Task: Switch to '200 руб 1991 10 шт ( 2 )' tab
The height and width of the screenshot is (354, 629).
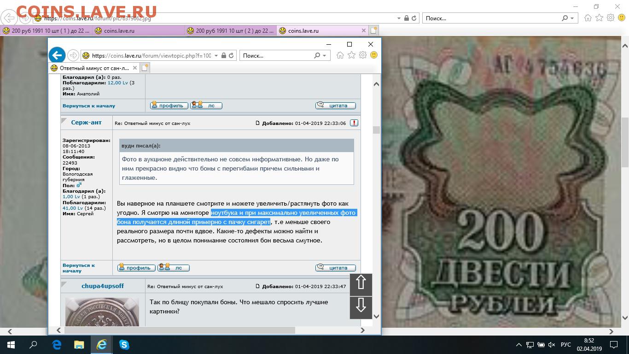Action: coord(230,31)
